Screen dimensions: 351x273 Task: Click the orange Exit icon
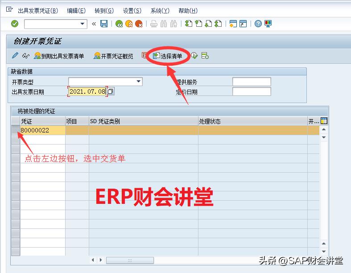pyautogui.click(x=129, y=24)
